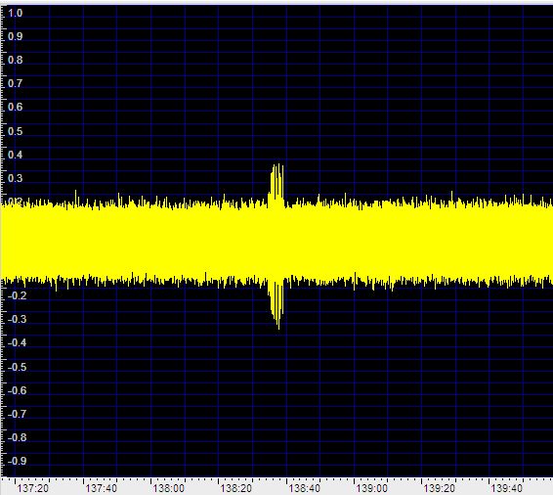Click the positive amplitude spike peak
The width and height of the screenshot is (553, 495).
point(277,165)
